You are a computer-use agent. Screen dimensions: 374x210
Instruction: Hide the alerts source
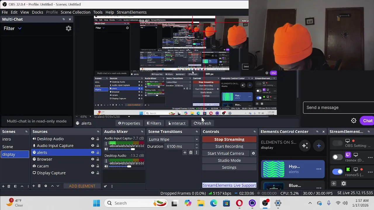coord(93,152)
